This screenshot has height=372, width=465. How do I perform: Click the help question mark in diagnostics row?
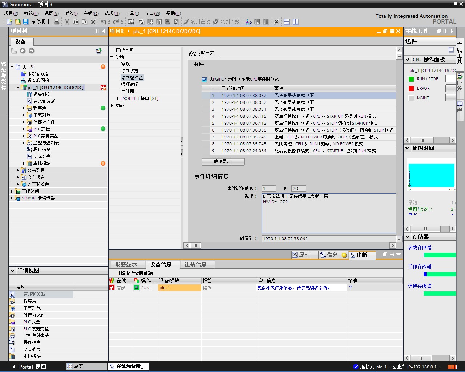(x=351, y=287)
